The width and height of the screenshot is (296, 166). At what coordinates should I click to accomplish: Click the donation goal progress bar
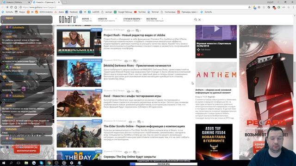163,164
